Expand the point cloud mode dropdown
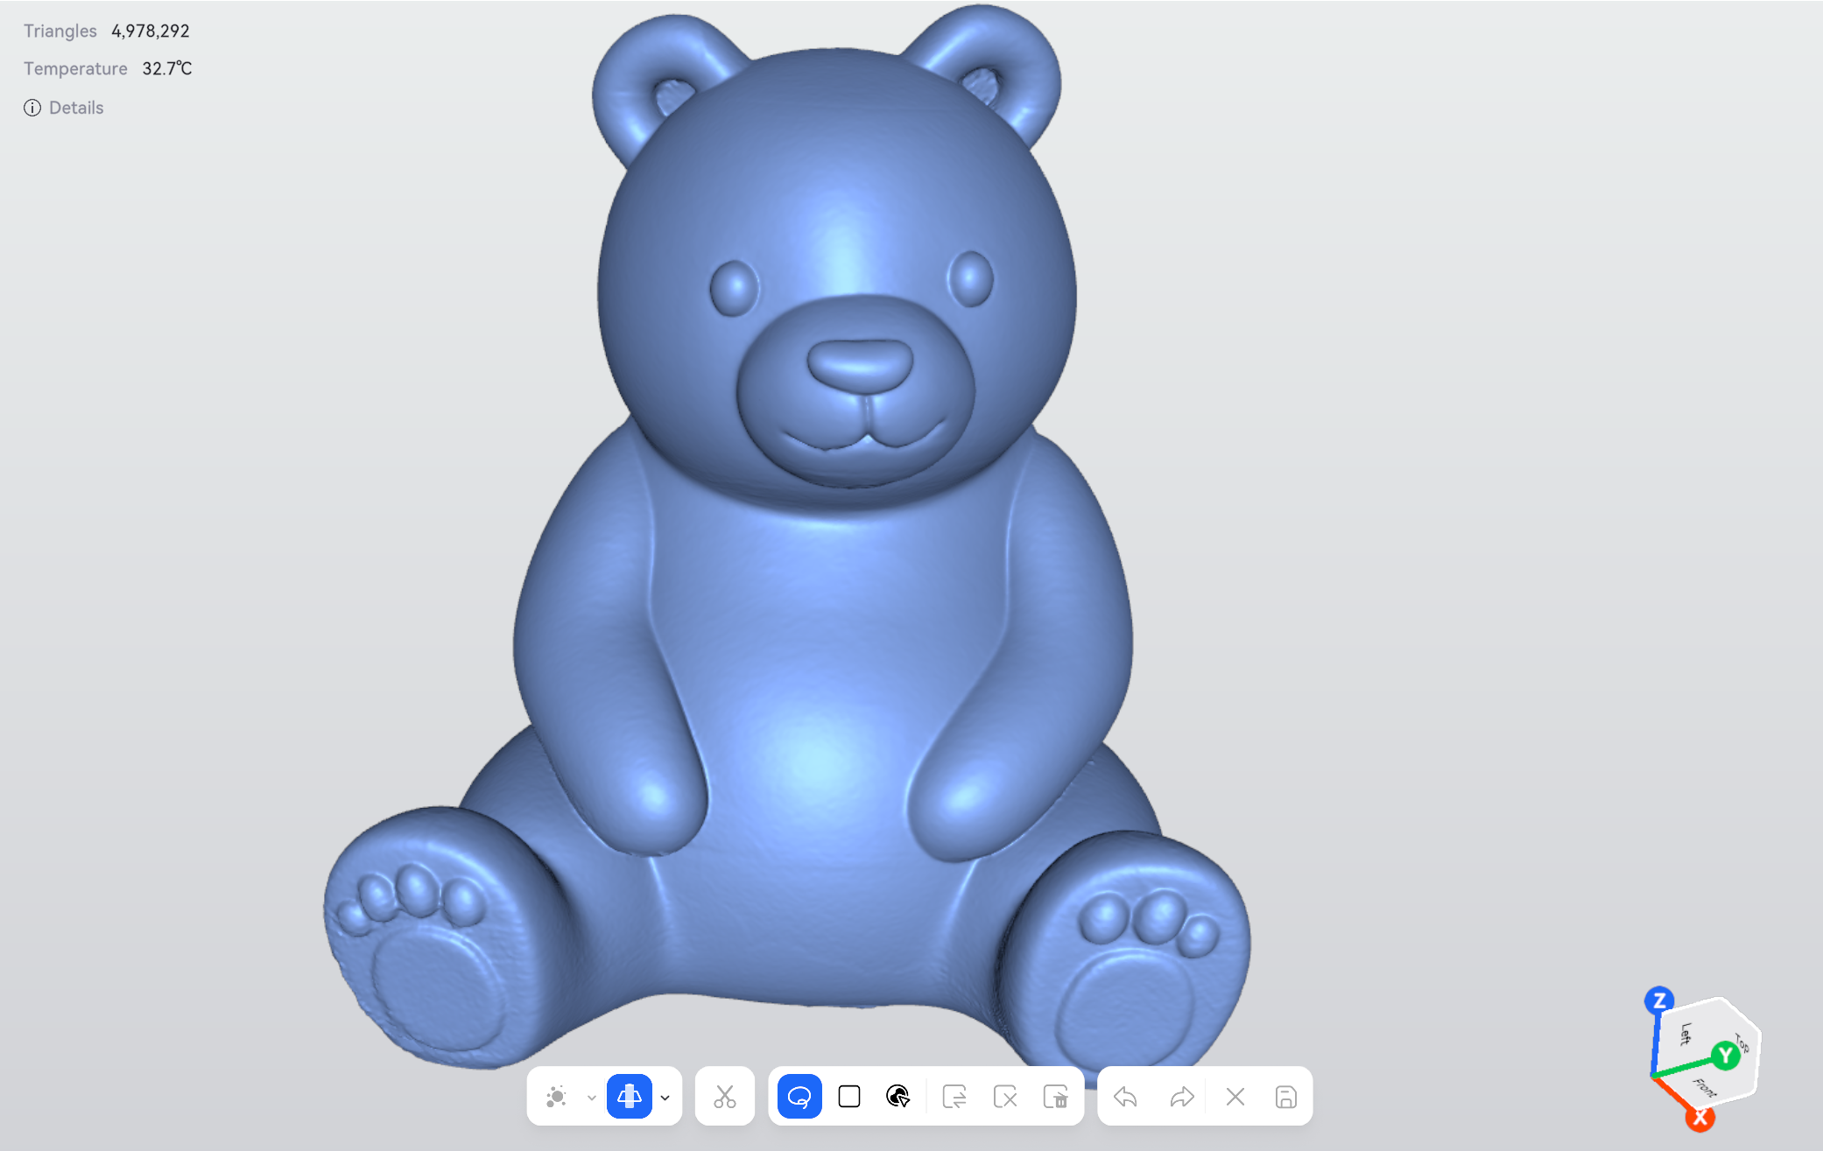Viewport: 1823px width, 1151px height. point(592,1098)
